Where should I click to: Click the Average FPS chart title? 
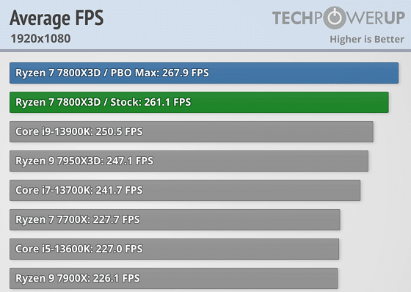click(57, 18)
